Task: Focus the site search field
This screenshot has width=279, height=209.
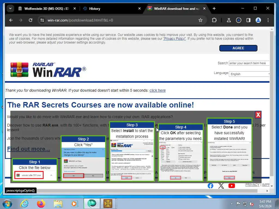Action: tap(249, 63)
